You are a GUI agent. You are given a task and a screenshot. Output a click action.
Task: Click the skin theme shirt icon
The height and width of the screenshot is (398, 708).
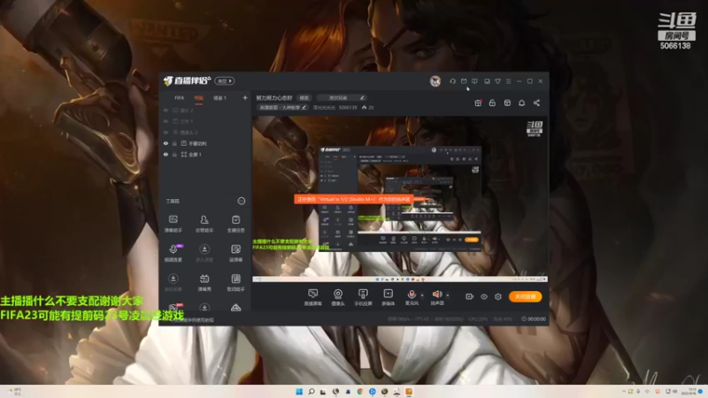497,81
